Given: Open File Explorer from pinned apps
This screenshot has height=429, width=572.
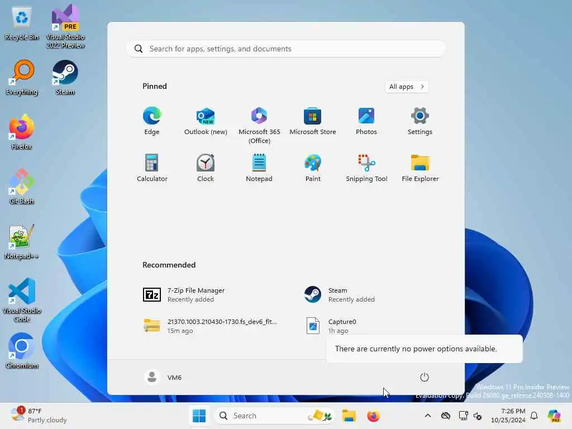Looking at the screenshot, I should [x=420, y=168].
